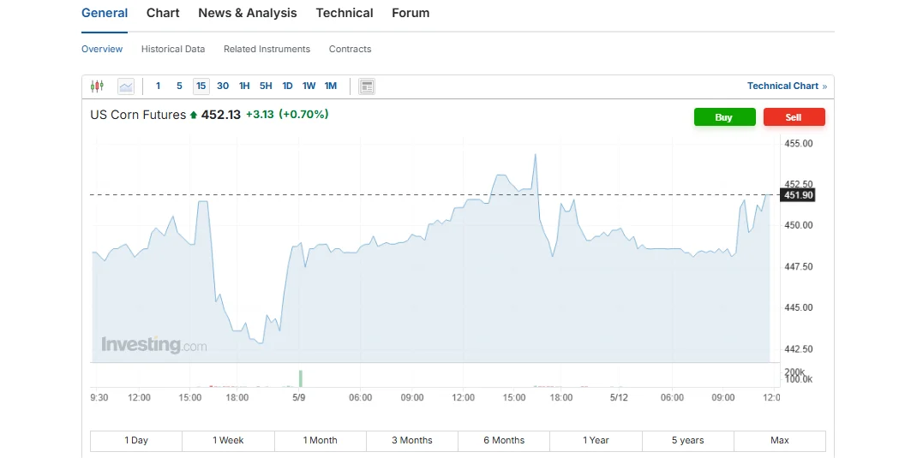This screenshot has height=458, width=917.
Task: Set chart range to 1 Month
Action: pos(320,440)
